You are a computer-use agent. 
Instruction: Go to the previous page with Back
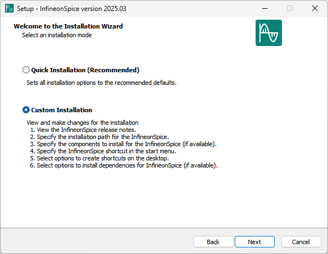click(x=213, y=242)
